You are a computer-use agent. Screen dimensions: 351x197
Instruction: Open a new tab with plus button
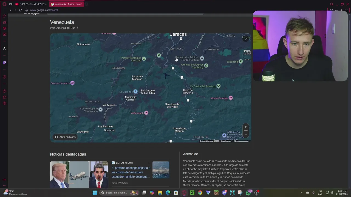86,4
